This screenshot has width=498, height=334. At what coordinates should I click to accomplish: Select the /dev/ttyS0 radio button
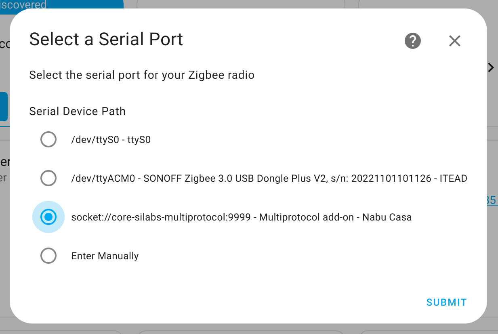pyautogui.click(x=48, y=140)
